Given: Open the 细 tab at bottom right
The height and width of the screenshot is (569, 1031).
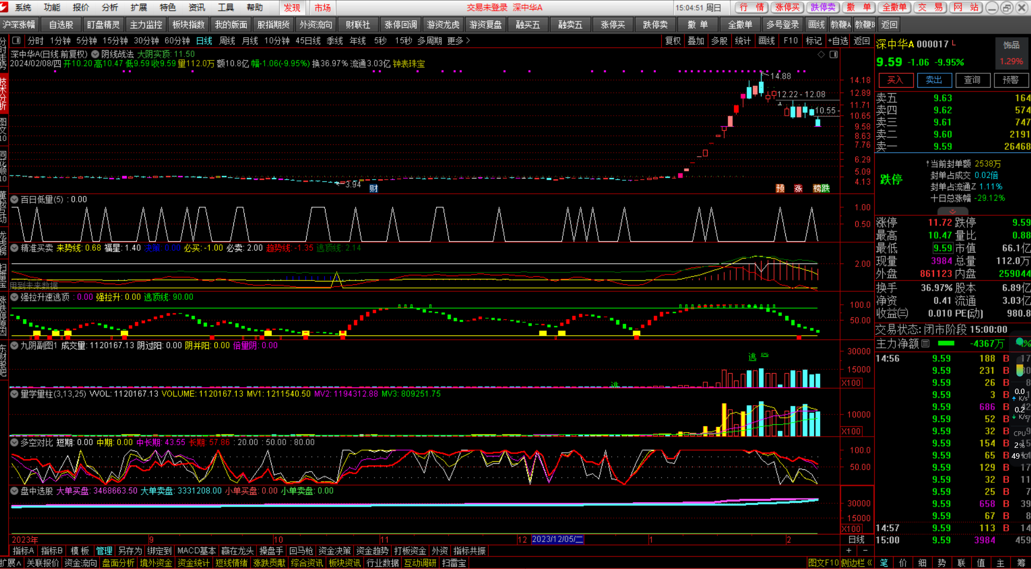Looking at the screenshot, I should click(923, 563).
